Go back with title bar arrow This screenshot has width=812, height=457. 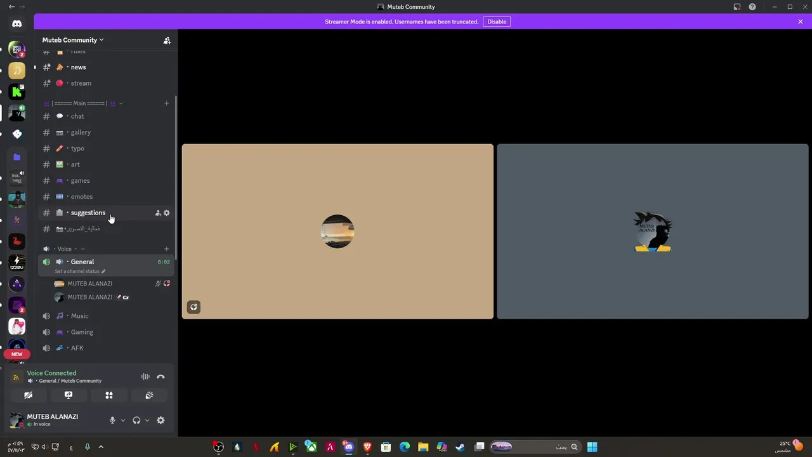click(11, 7)
